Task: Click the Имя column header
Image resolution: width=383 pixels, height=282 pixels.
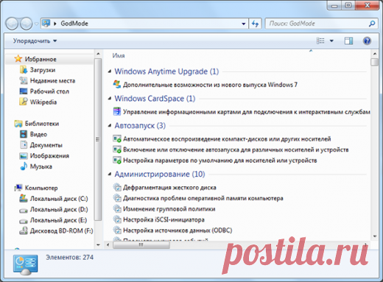Action: (x=119, y=56)
